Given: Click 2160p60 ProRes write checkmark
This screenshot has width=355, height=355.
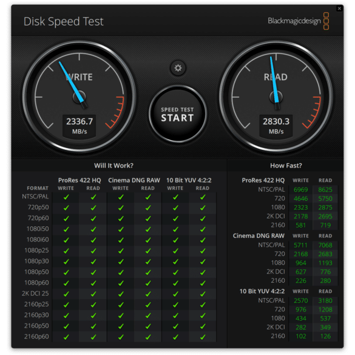Looking at the screenshot, I should tap(66, 337).
